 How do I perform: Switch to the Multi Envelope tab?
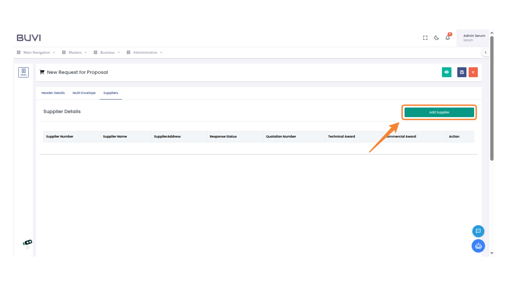point(84,93)
